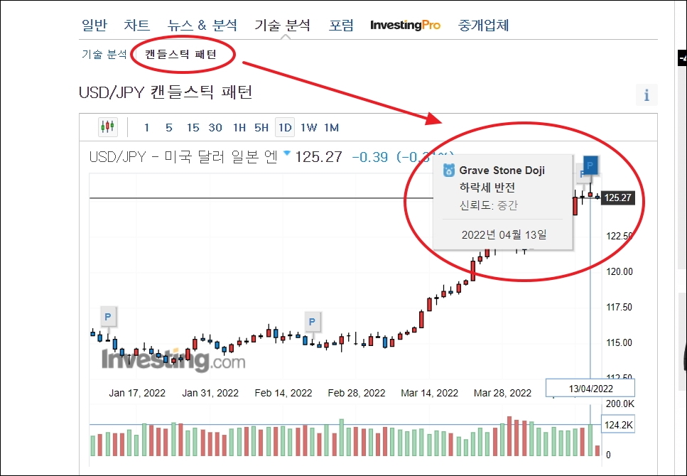Select the 30 minute timeframe
Viewport: 687px width, 476px height.
pyautogui.click(x=215, y=128)
